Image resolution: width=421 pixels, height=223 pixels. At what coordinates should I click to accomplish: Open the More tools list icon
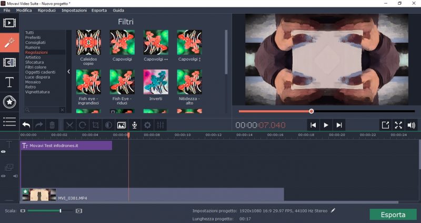(9, 122)
